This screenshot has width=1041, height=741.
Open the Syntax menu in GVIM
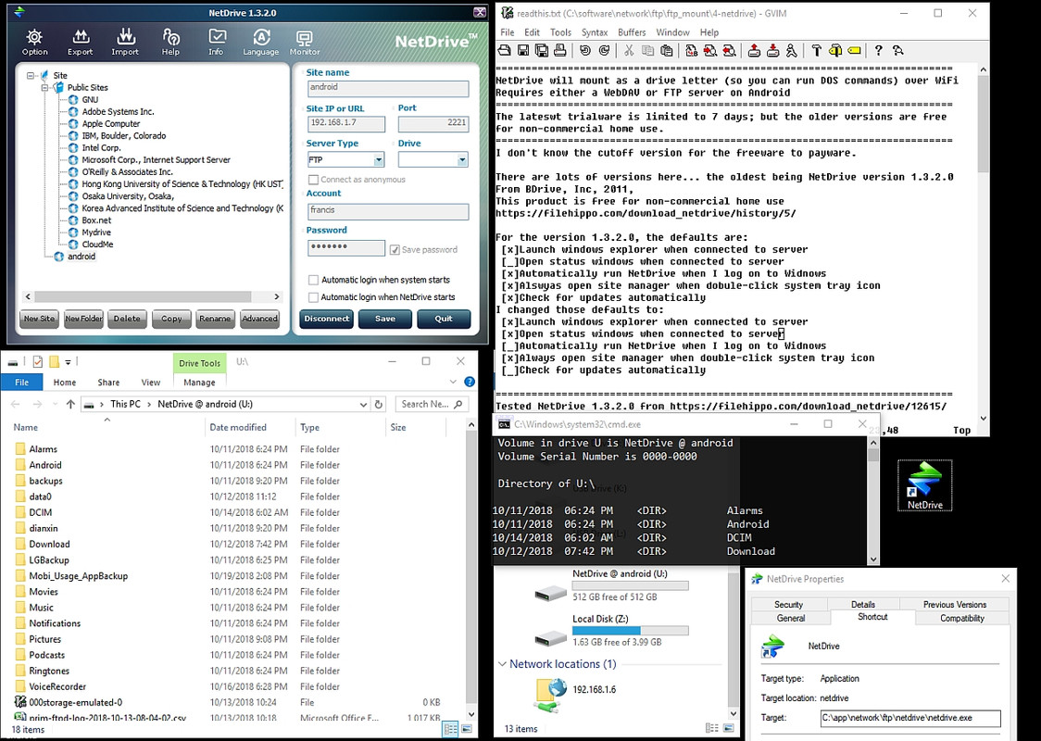[x=595, y=32]
